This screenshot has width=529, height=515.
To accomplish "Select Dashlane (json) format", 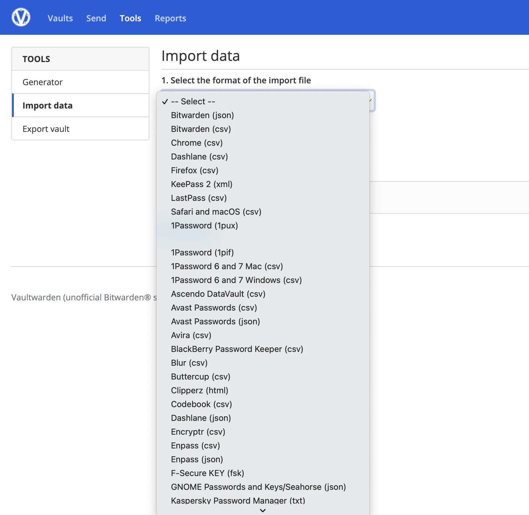I will 201,418.
